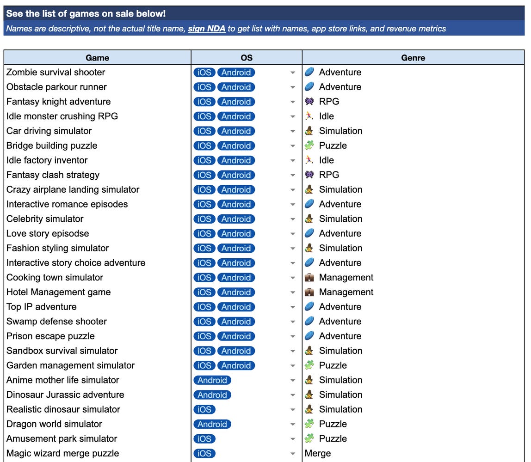Click Adventure icon for Prison escape puzzle
The height and width of the screenshot is (462, 531).
pyautogui.click(x=309, y=336)
